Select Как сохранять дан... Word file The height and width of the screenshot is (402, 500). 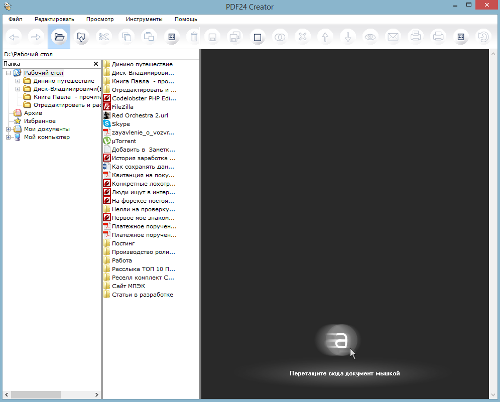coord(139,167)
